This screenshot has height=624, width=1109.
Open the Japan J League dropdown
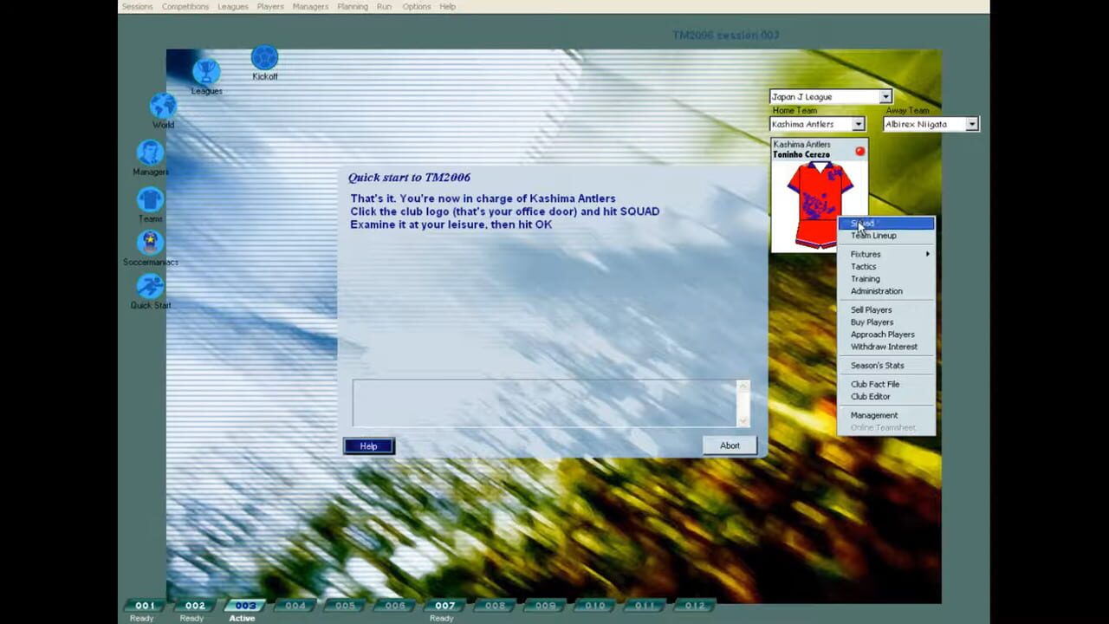coord(885,96)
